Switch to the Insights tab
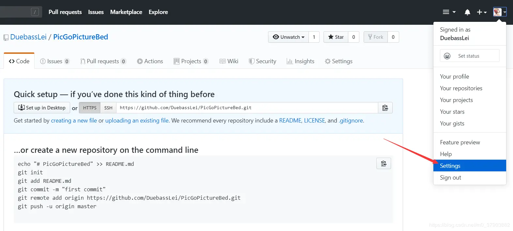This screenshot has width=513, height=231. (300, 61)
